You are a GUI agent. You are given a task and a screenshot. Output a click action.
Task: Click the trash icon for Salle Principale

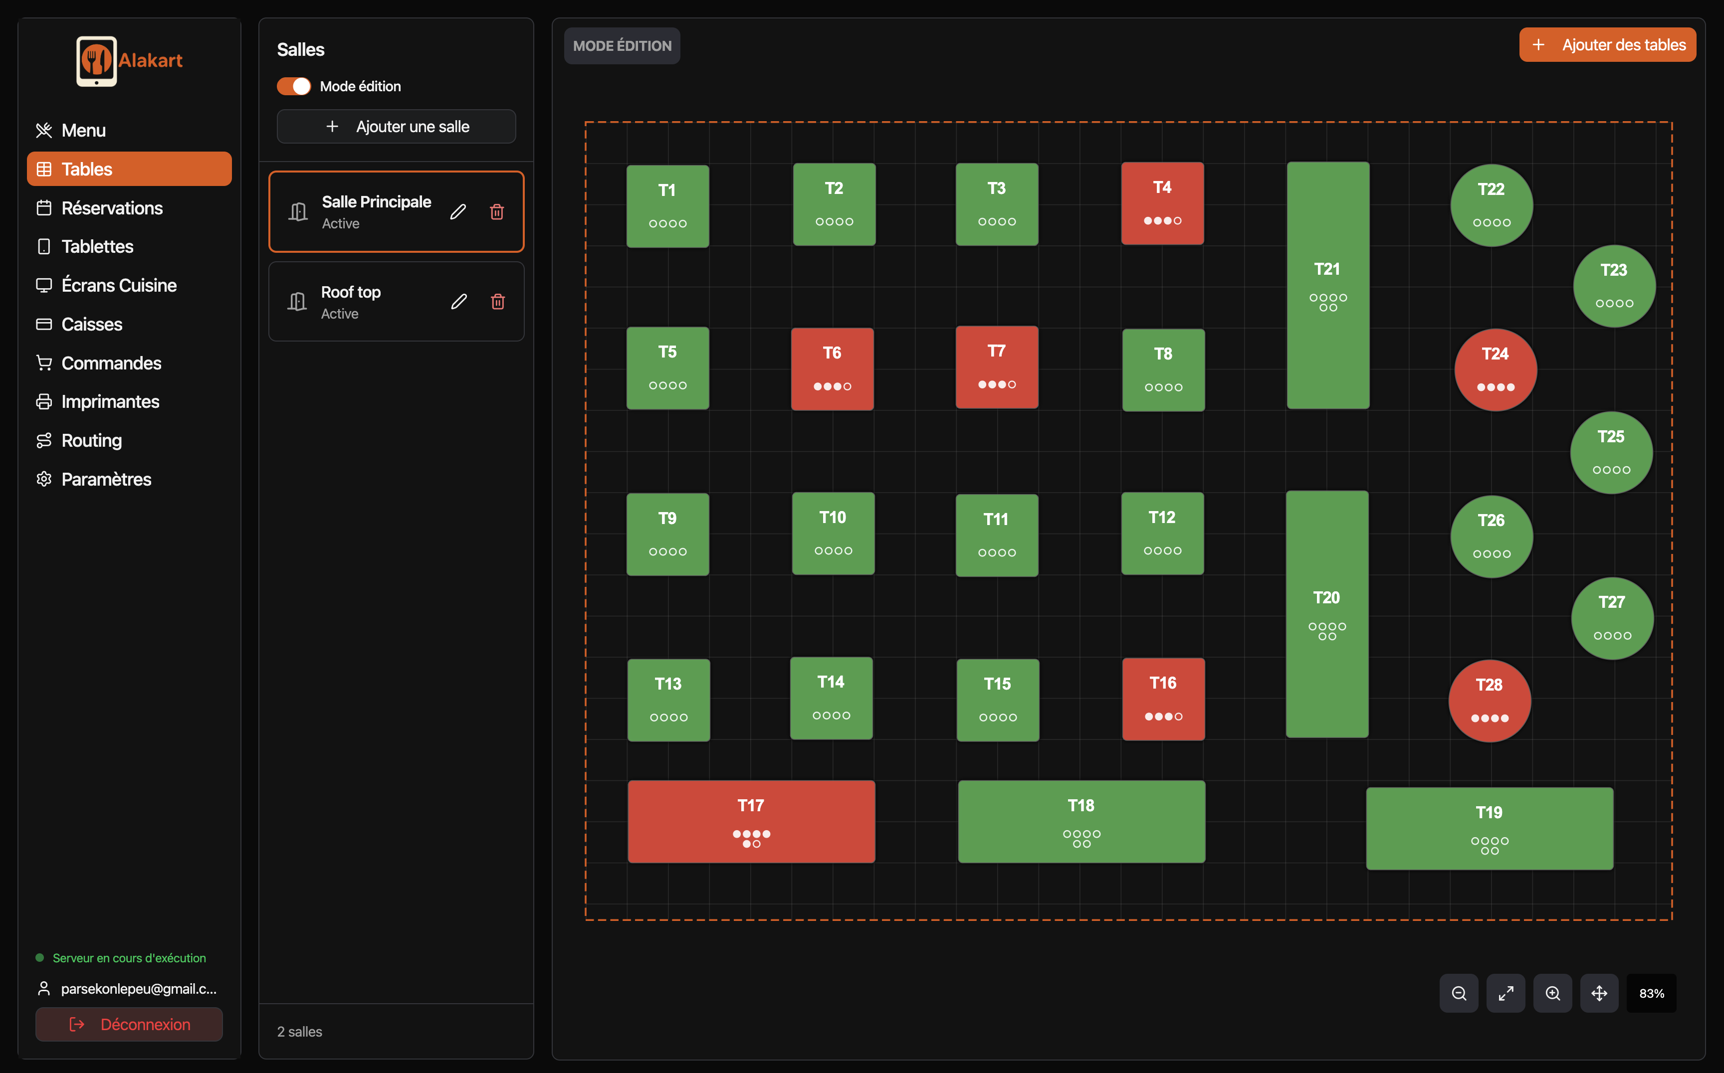point(497,211)
